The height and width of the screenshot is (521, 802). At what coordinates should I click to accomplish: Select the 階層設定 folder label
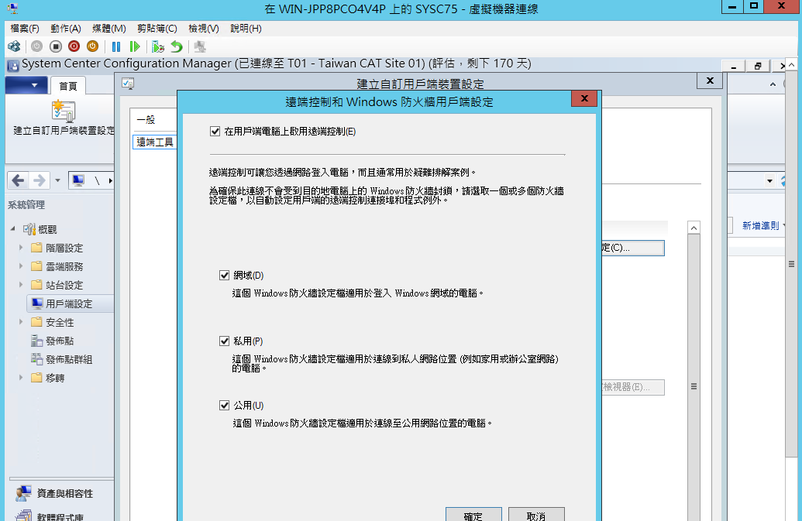[64, 248]
